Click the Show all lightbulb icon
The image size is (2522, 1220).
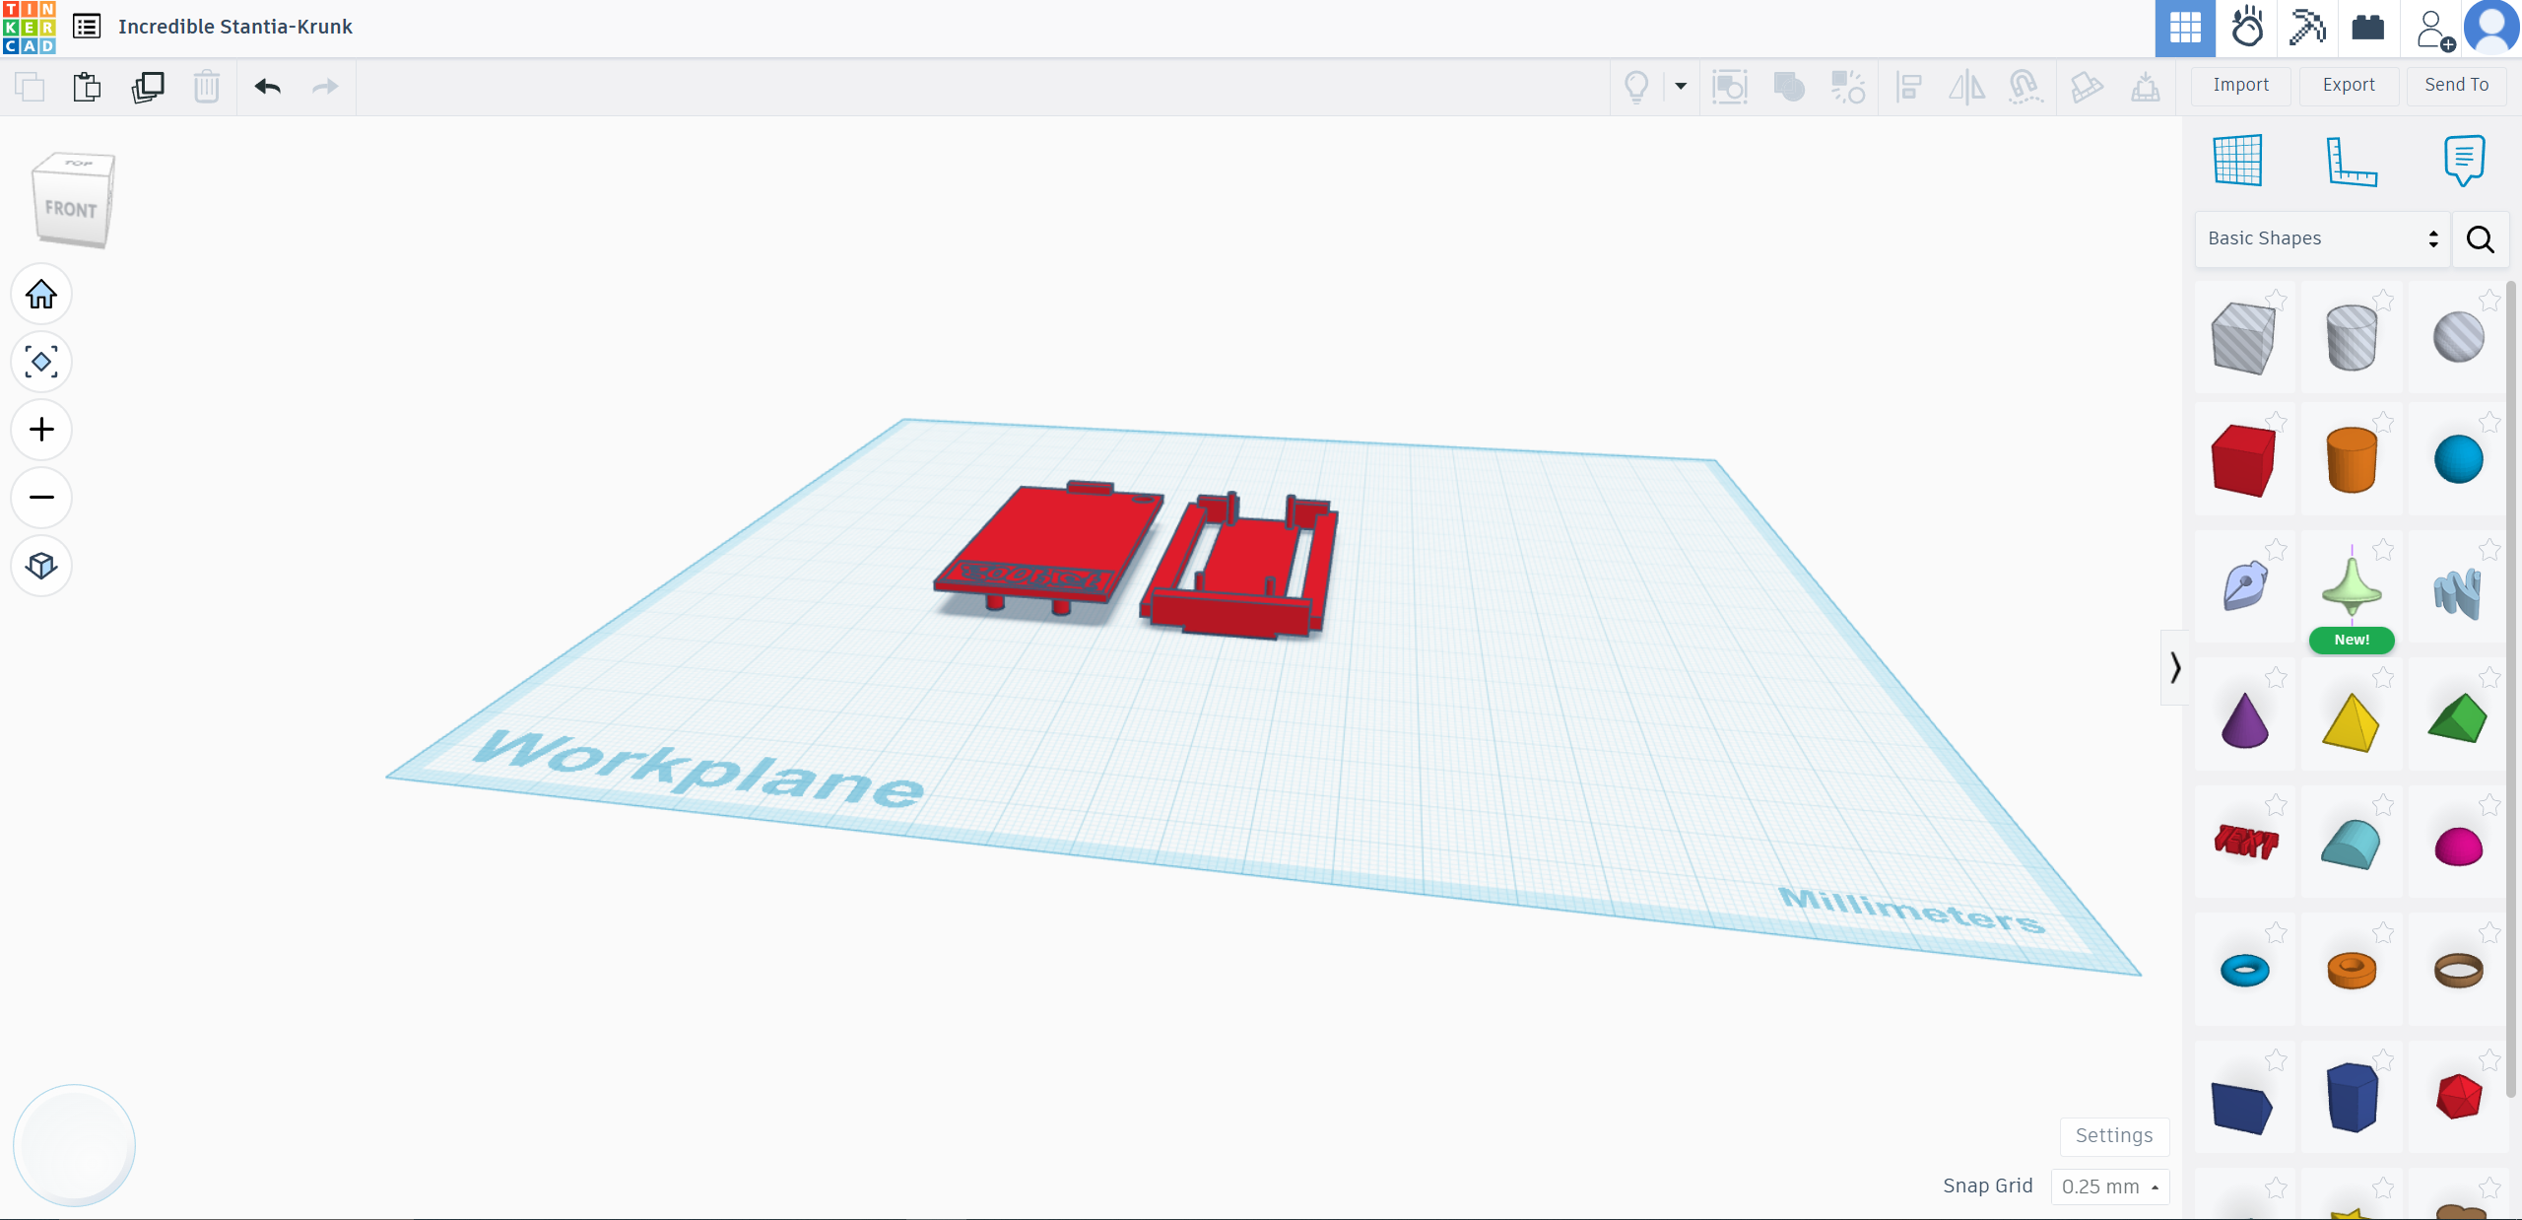(1636, 87)
